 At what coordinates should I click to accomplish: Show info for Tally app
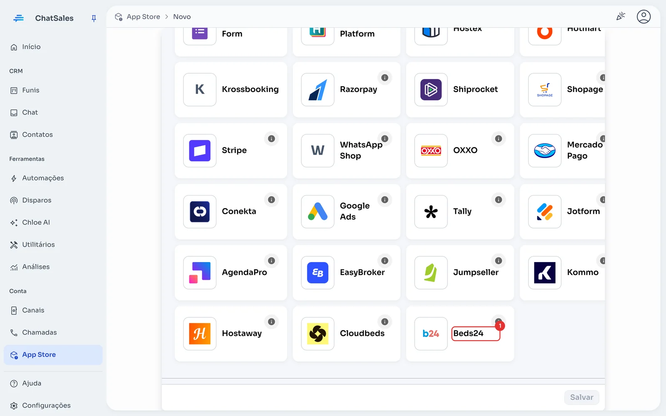tap(498, 200)
